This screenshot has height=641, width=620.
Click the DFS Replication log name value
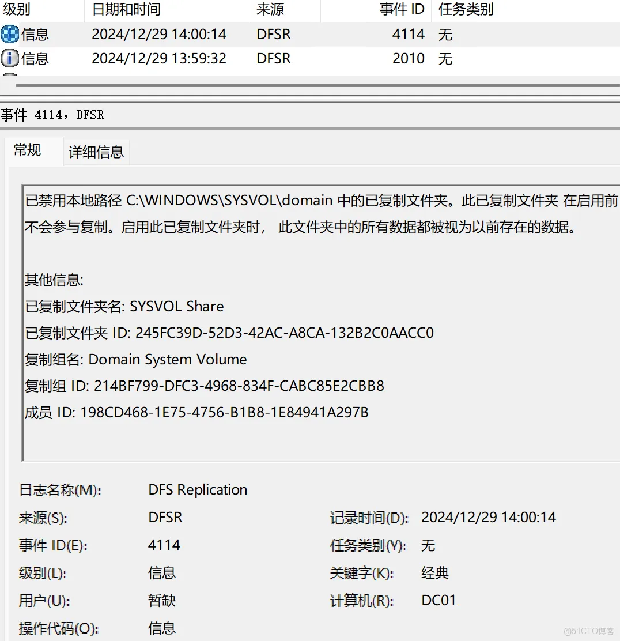point(198,490)
